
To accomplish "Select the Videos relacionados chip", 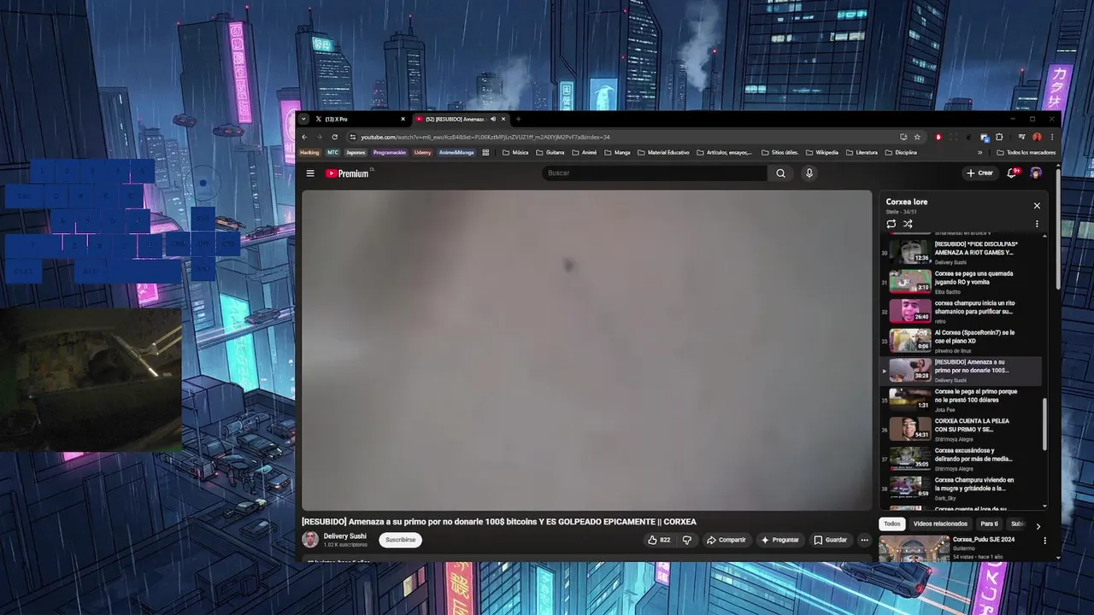I will coord(940,524).
